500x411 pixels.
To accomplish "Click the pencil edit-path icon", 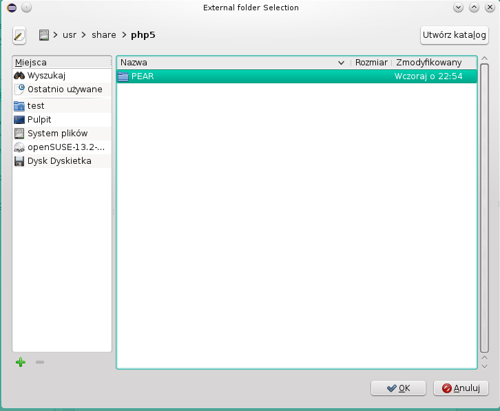I will click(x=19, y=34).
